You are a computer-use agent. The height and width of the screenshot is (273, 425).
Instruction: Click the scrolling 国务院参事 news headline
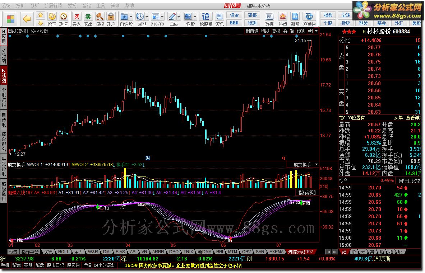point(183,266)
